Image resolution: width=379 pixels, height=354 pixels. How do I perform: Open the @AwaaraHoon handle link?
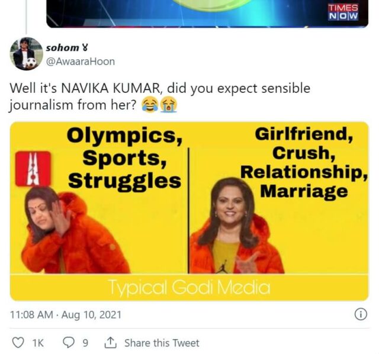pyautogui.click(x=81, y=62)
